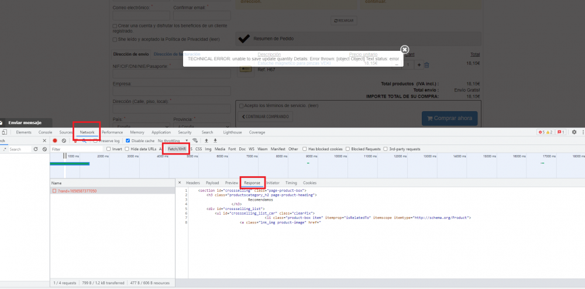
Task: Click the import HAR file upload arrow
Action: click(x=206, y=141)
